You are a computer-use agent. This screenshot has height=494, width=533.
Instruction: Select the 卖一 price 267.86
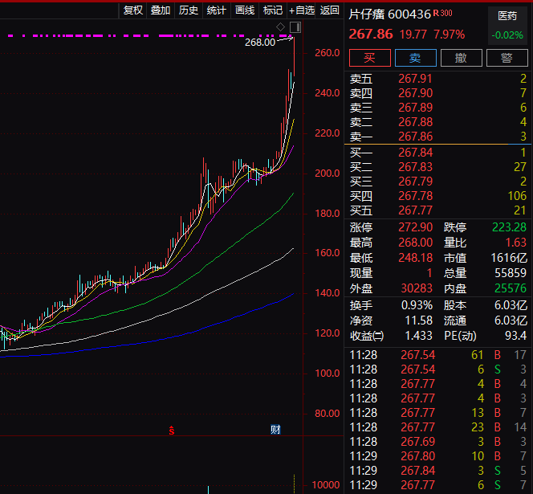pos(415,137)
